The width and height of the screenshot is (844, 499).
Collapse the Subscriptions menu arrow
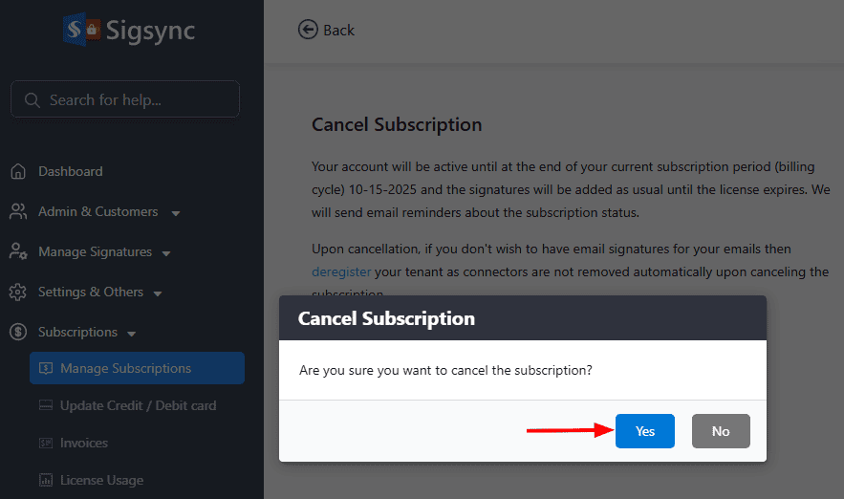click(132, 334)
